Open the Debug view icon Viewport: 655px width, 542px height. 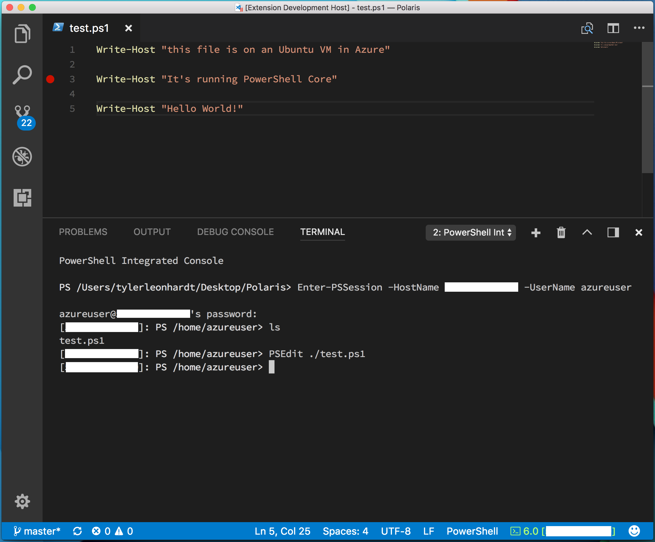point(22,157)
